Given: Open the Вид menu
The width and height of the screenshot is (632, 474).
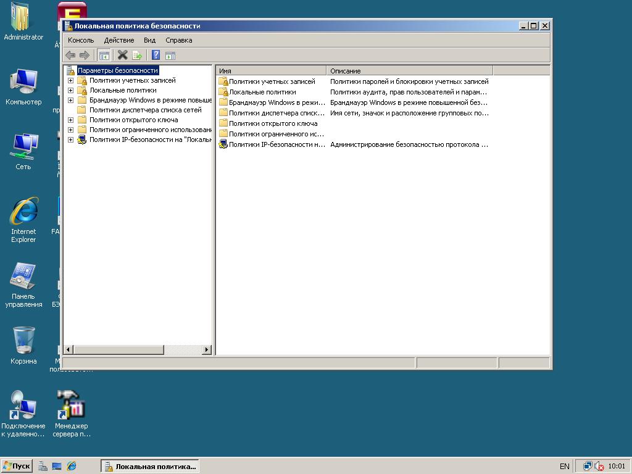Looking at the screenshot, I should pyautogui.click(x=149, y=40).
